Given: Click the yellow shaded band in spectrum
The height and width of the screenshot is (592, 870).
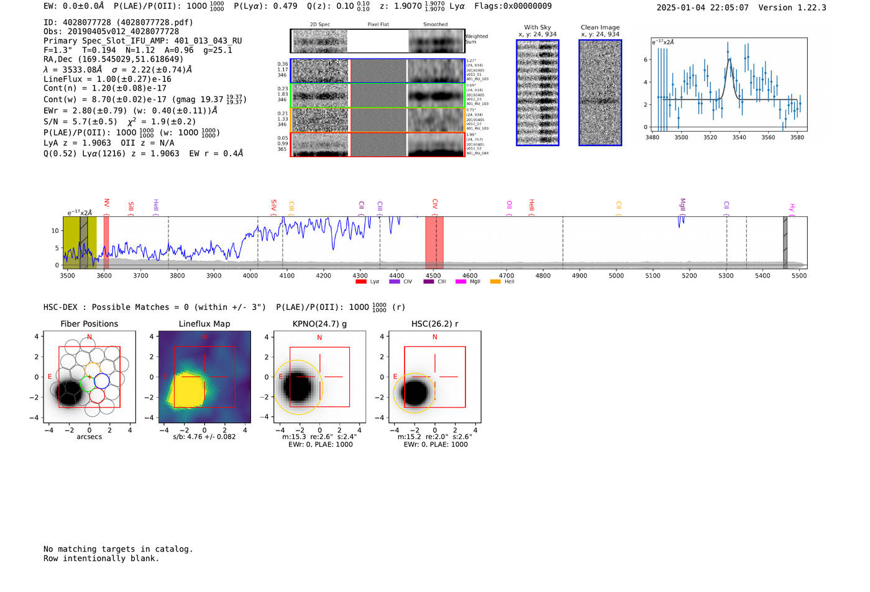Looking at the screenshot, I should pyautogui.click(x=80, y=242).
